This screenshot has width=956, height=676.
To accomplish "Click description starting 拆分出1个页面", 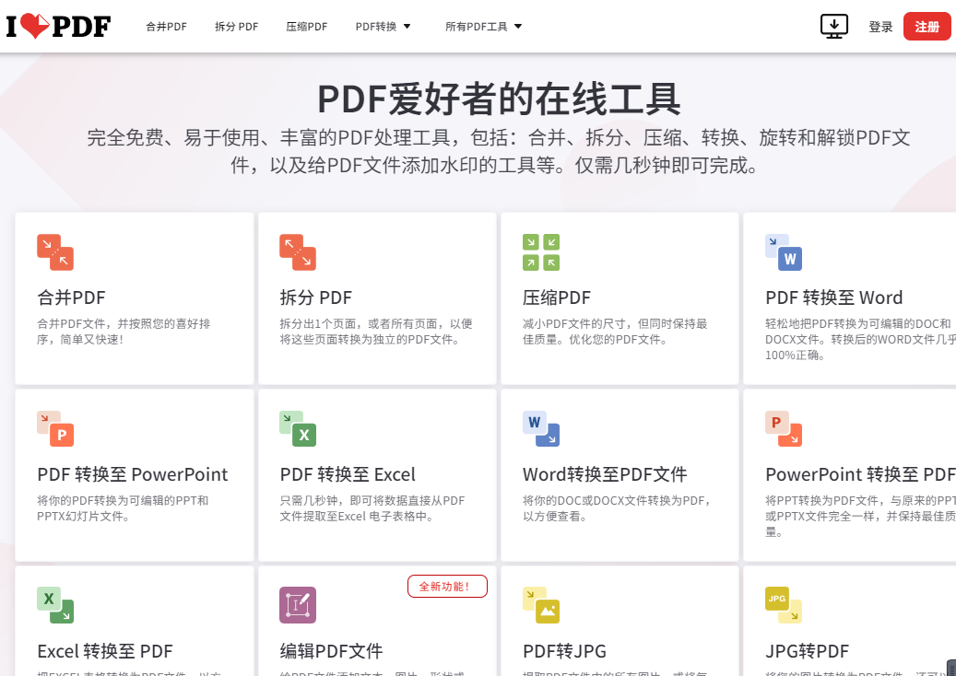I will (376, 332).
